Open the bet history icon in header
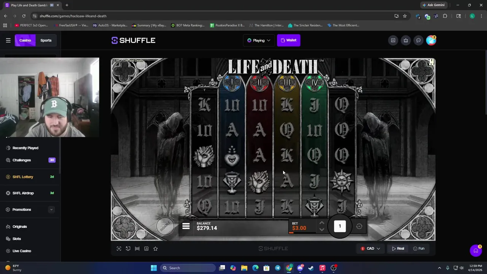Viewport: 487px width, 274px height. [393, 40]
